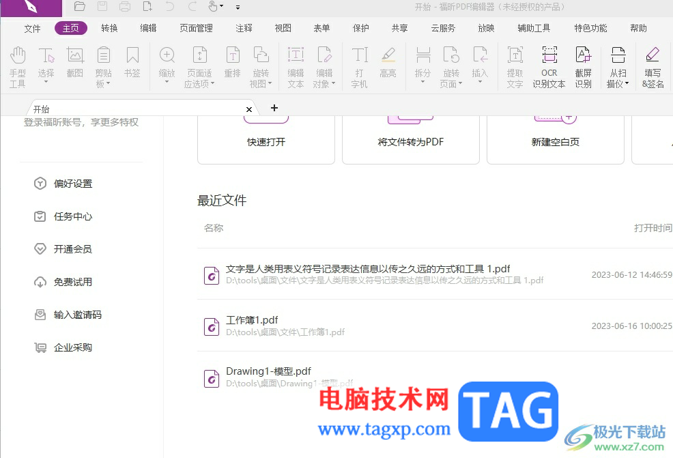This screenshot has width=673, height=458.
Task: Switch to the Edit (编辑) tab
Action: 148,29
